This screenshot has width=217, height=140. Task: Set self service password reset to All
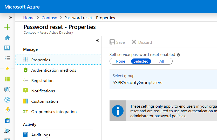[x=162, y=61]
